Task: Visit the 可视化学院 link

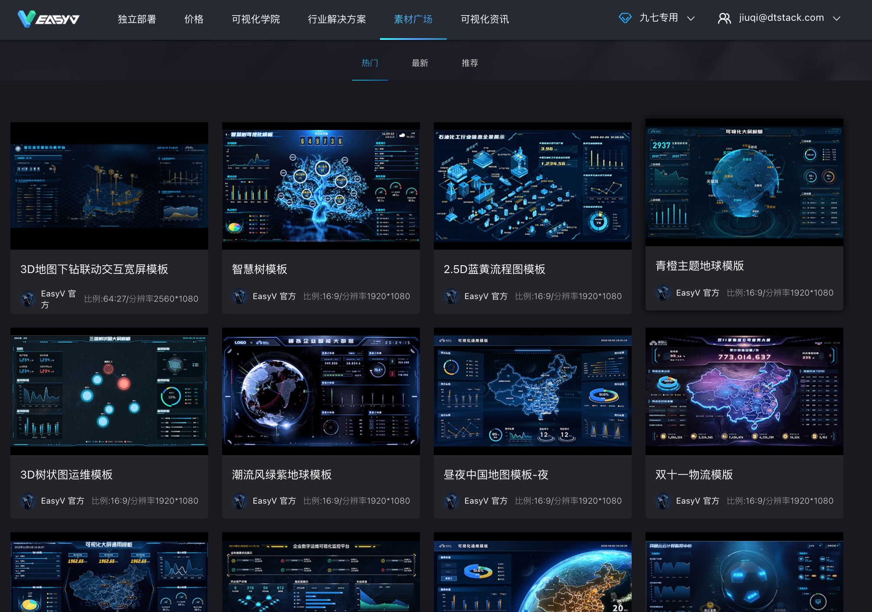Action: (255, 19)
